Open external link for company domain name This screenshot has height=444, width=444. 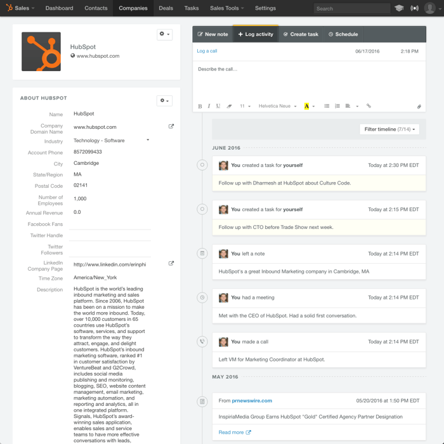click(171, 126)
